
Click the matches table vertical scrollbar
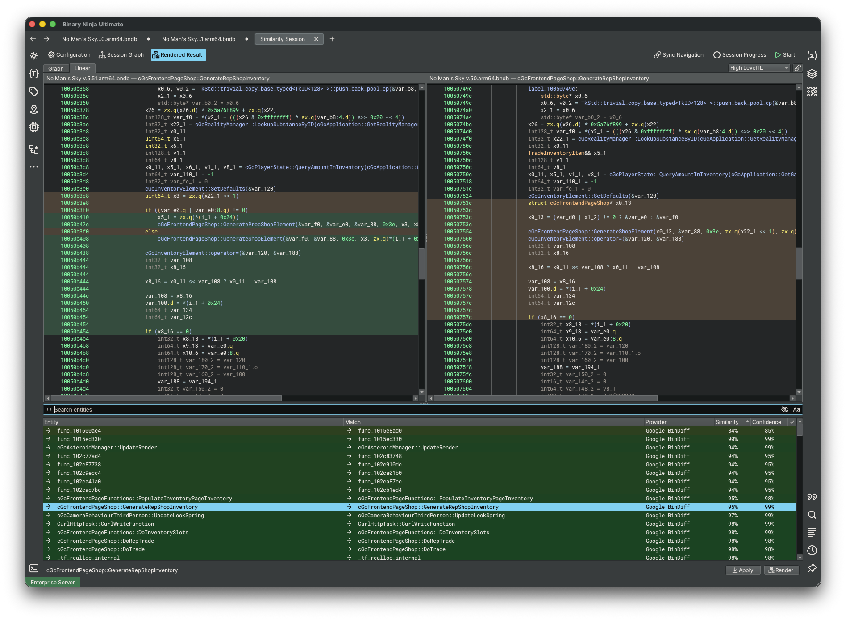pyautogui.click(x=800, y=490)
